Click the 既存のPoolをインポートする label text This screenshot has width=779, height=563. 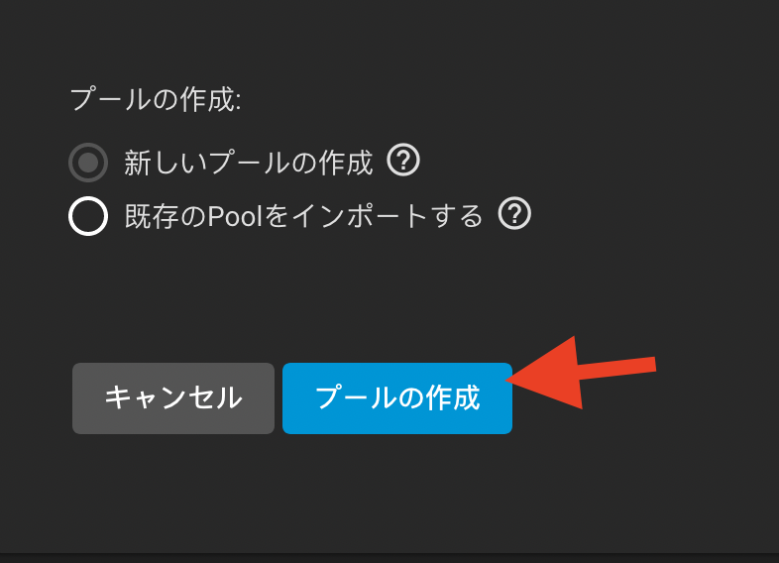(x=303, y=216)
